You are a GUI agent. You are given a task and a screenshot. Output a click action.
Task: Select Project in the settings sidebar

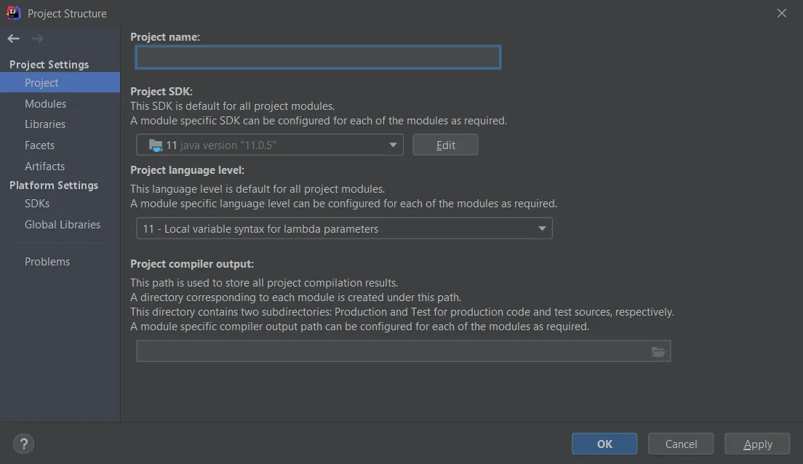click(41, 83)
